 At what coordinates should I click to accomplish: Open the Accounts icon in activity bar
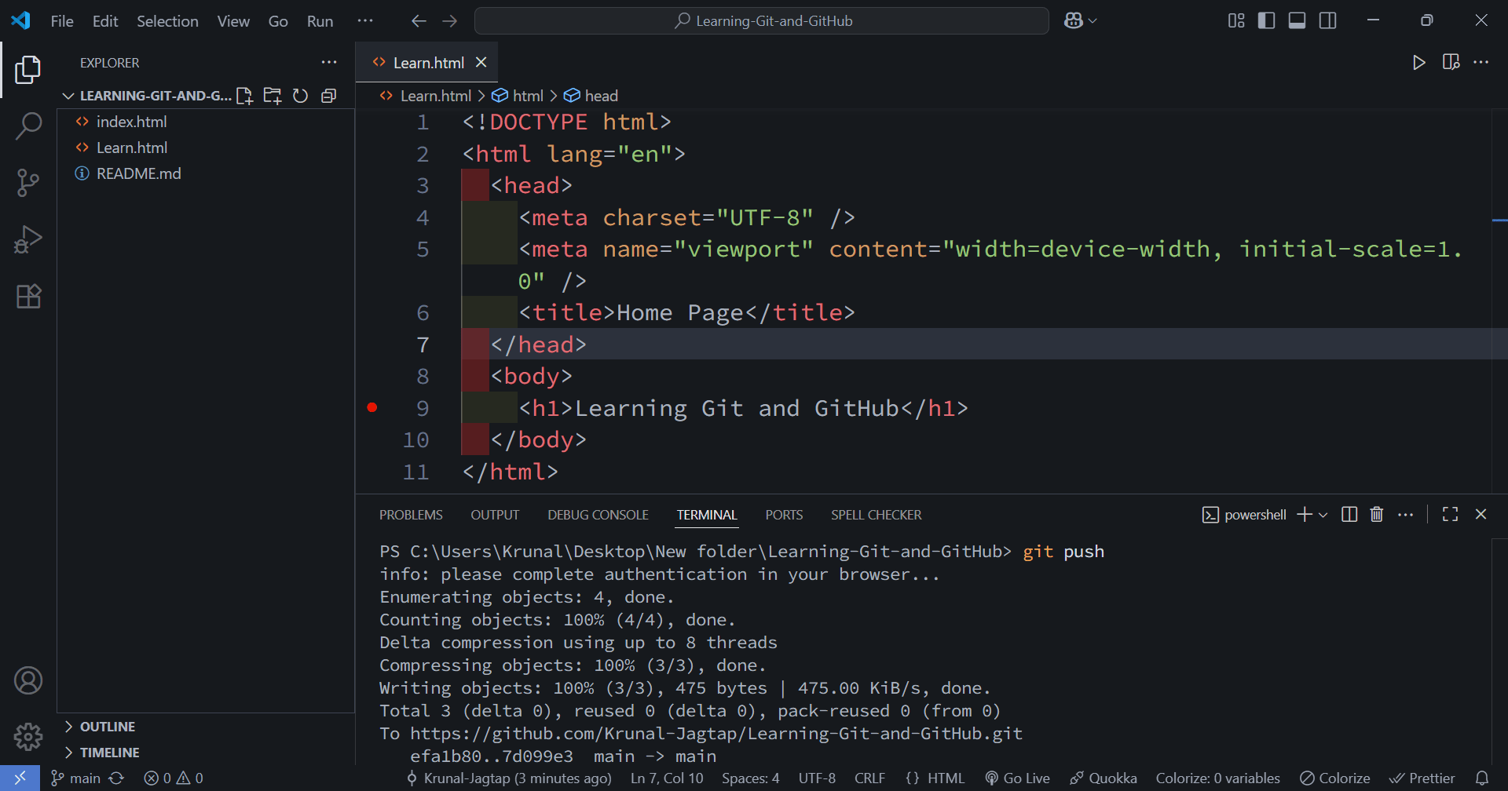tap(28, 680)
